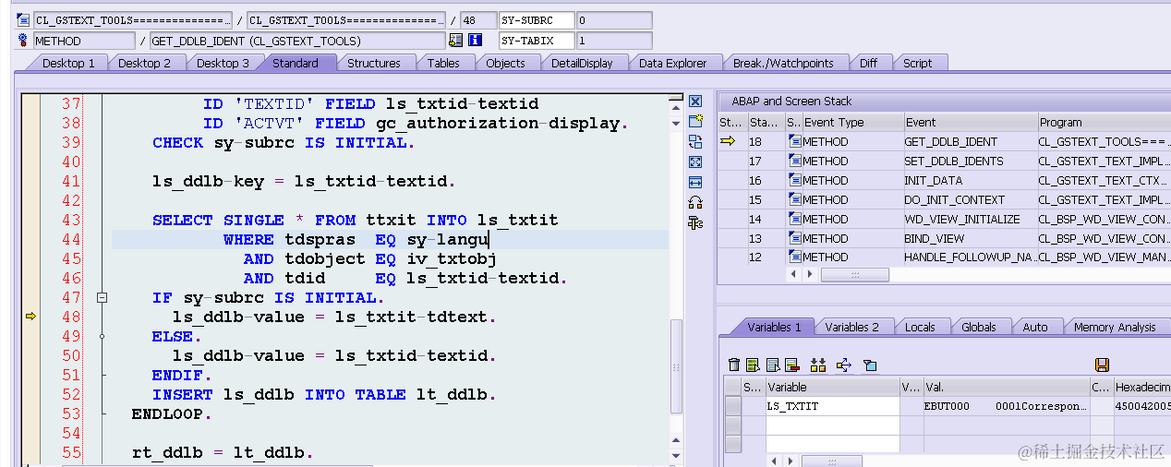Click the trash delete icon in Variables toolbar
The image size is (1171, 467).
tap(734, 365)
